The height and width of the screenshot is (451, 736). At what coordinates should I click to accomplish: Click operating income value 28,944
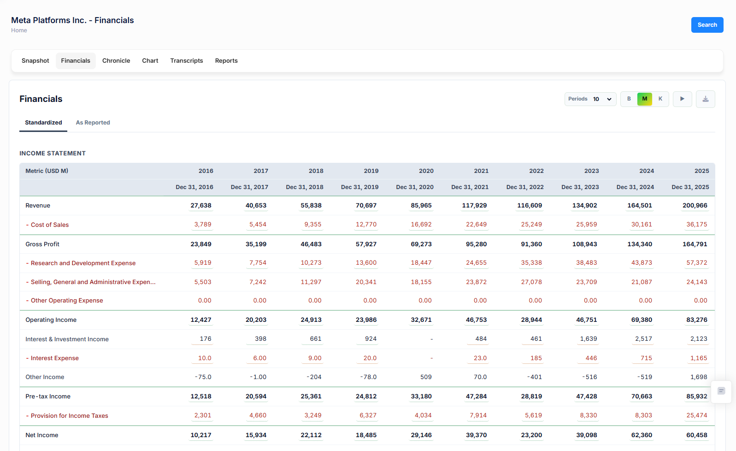pyautogui.click(x=531, y=320)
